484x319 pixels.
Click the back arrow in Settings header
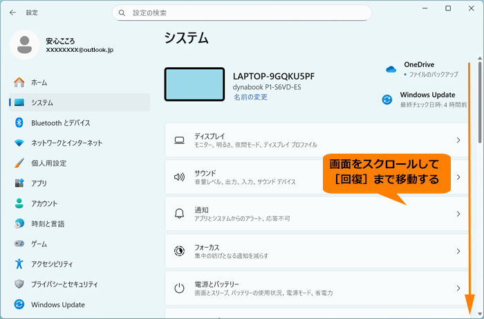tap(12, 12)
